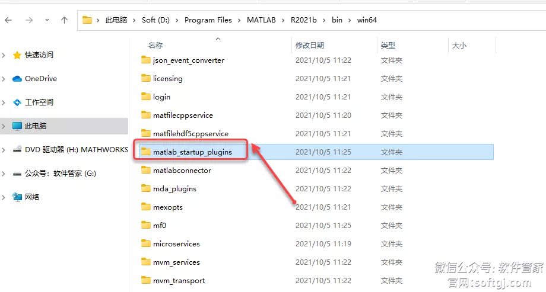Select the login folder icon
This screenshot has height=292, width=546.
point(146,97)
